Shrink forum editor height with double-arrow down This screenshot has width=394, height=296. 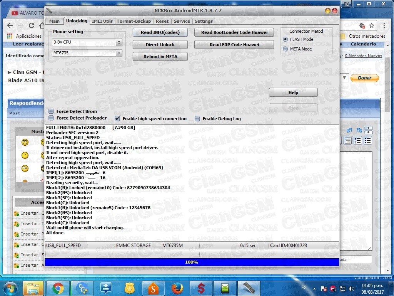(368, 132)
